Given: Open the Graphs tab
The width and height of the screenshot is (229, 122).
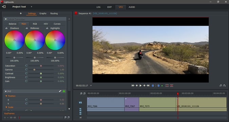Looking at the screenshot, I should [43, 14].
